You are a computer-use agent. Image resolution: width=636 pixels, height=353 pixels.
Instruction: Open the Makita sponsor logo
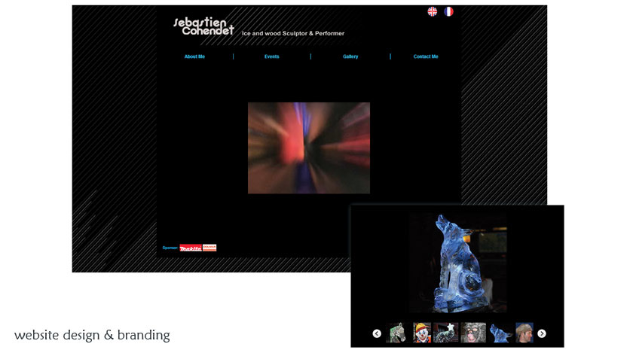pos(191,248)
